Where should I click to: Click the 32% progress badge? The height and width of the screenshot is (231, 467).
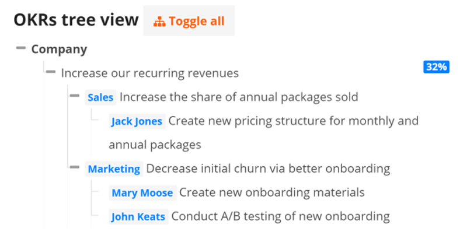(x=436, y=67)
